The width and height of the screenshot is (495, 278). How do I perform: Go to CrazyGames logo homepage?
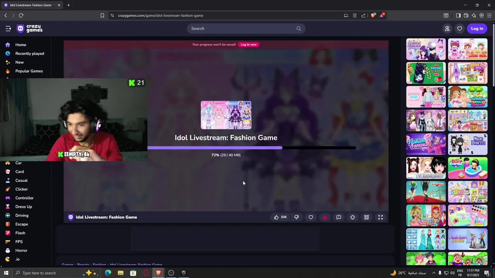tap(30, 29)
